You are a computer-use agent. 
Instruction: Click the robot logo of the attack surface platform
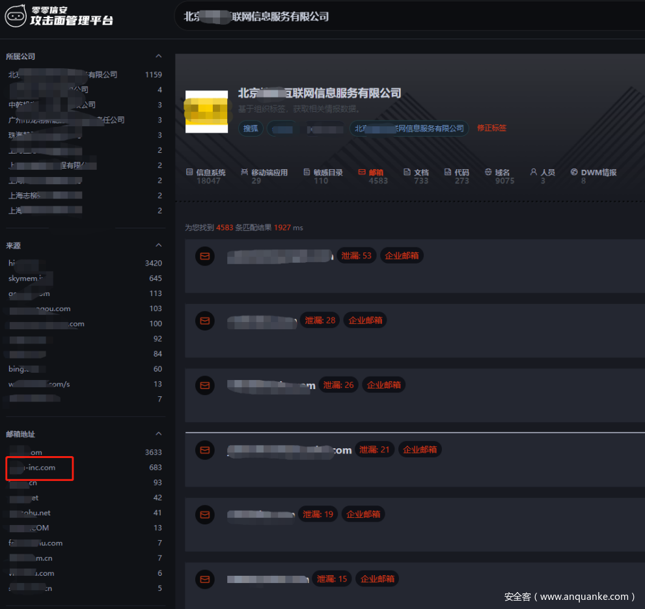(16, 16)
